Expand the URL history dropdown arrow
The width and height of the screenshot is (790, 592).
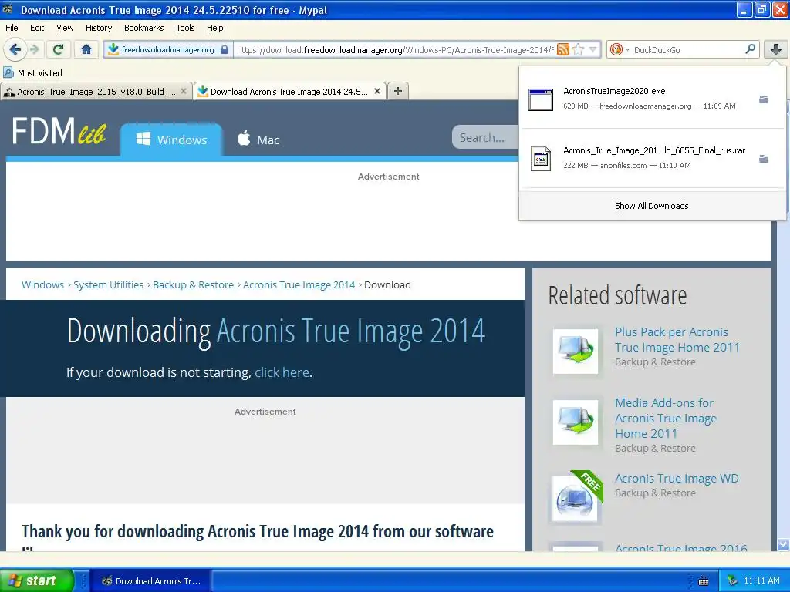(593, 49)
